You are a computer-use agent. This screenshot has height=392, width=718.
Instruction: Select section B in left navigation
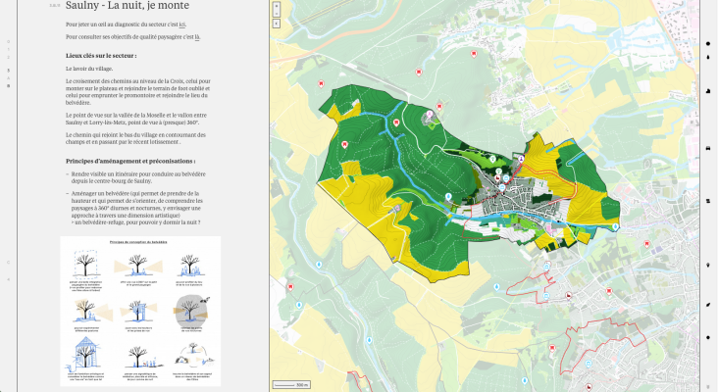tap(8, 86)
